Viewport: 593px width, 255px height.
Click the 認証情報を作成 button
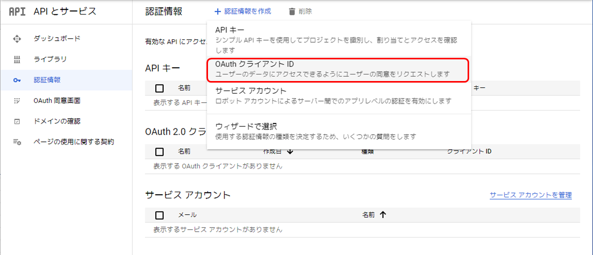point(243,12)
